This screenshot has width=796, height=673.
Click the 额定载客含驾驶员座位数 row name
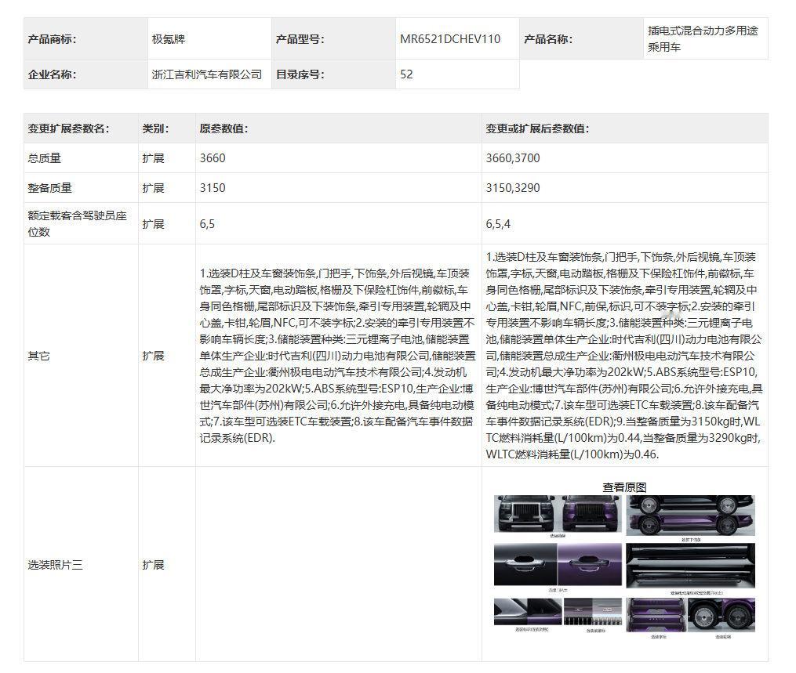(x=77, y=223)
